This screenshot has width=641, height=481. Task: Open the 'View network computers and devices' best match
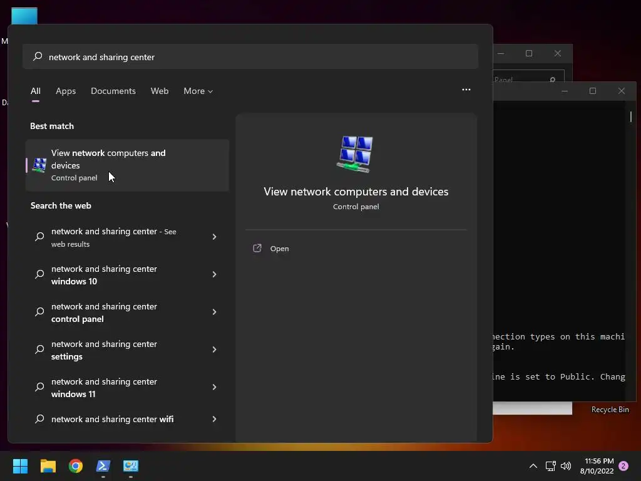pos(127,165)
